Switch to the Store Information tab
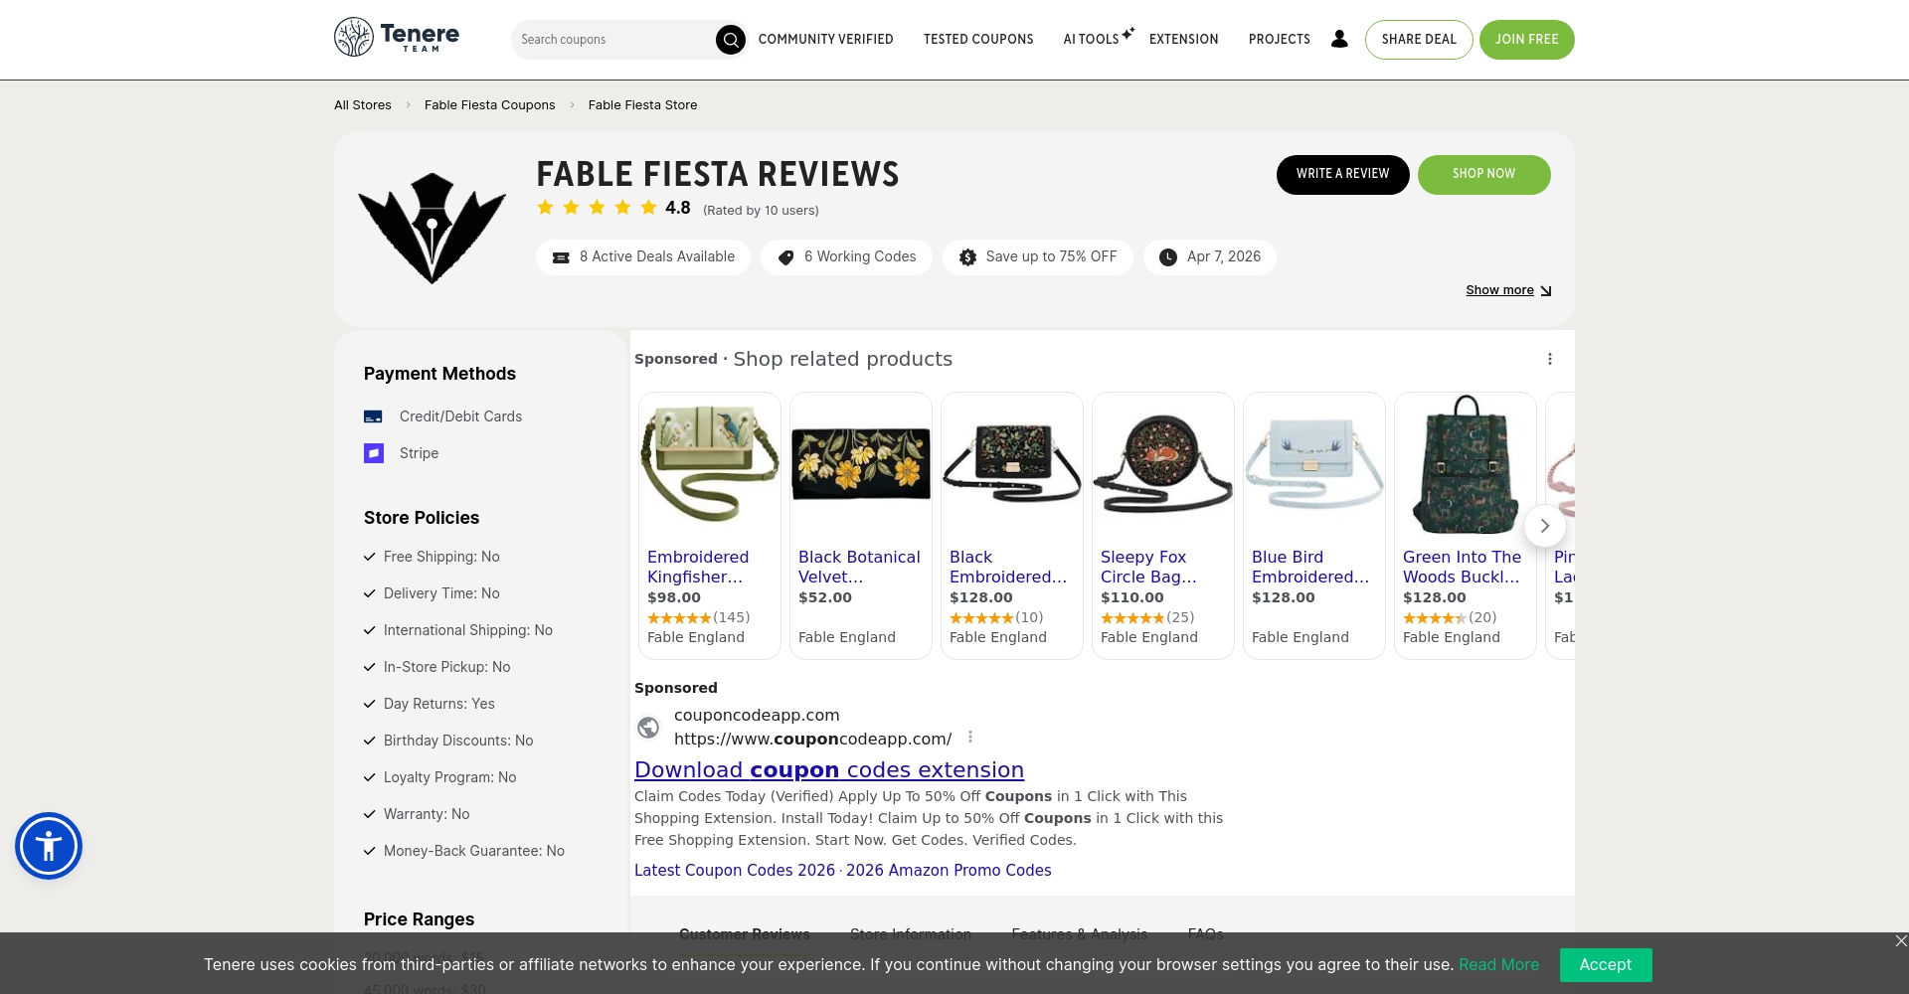1909x994 pixels. [910, 934]
